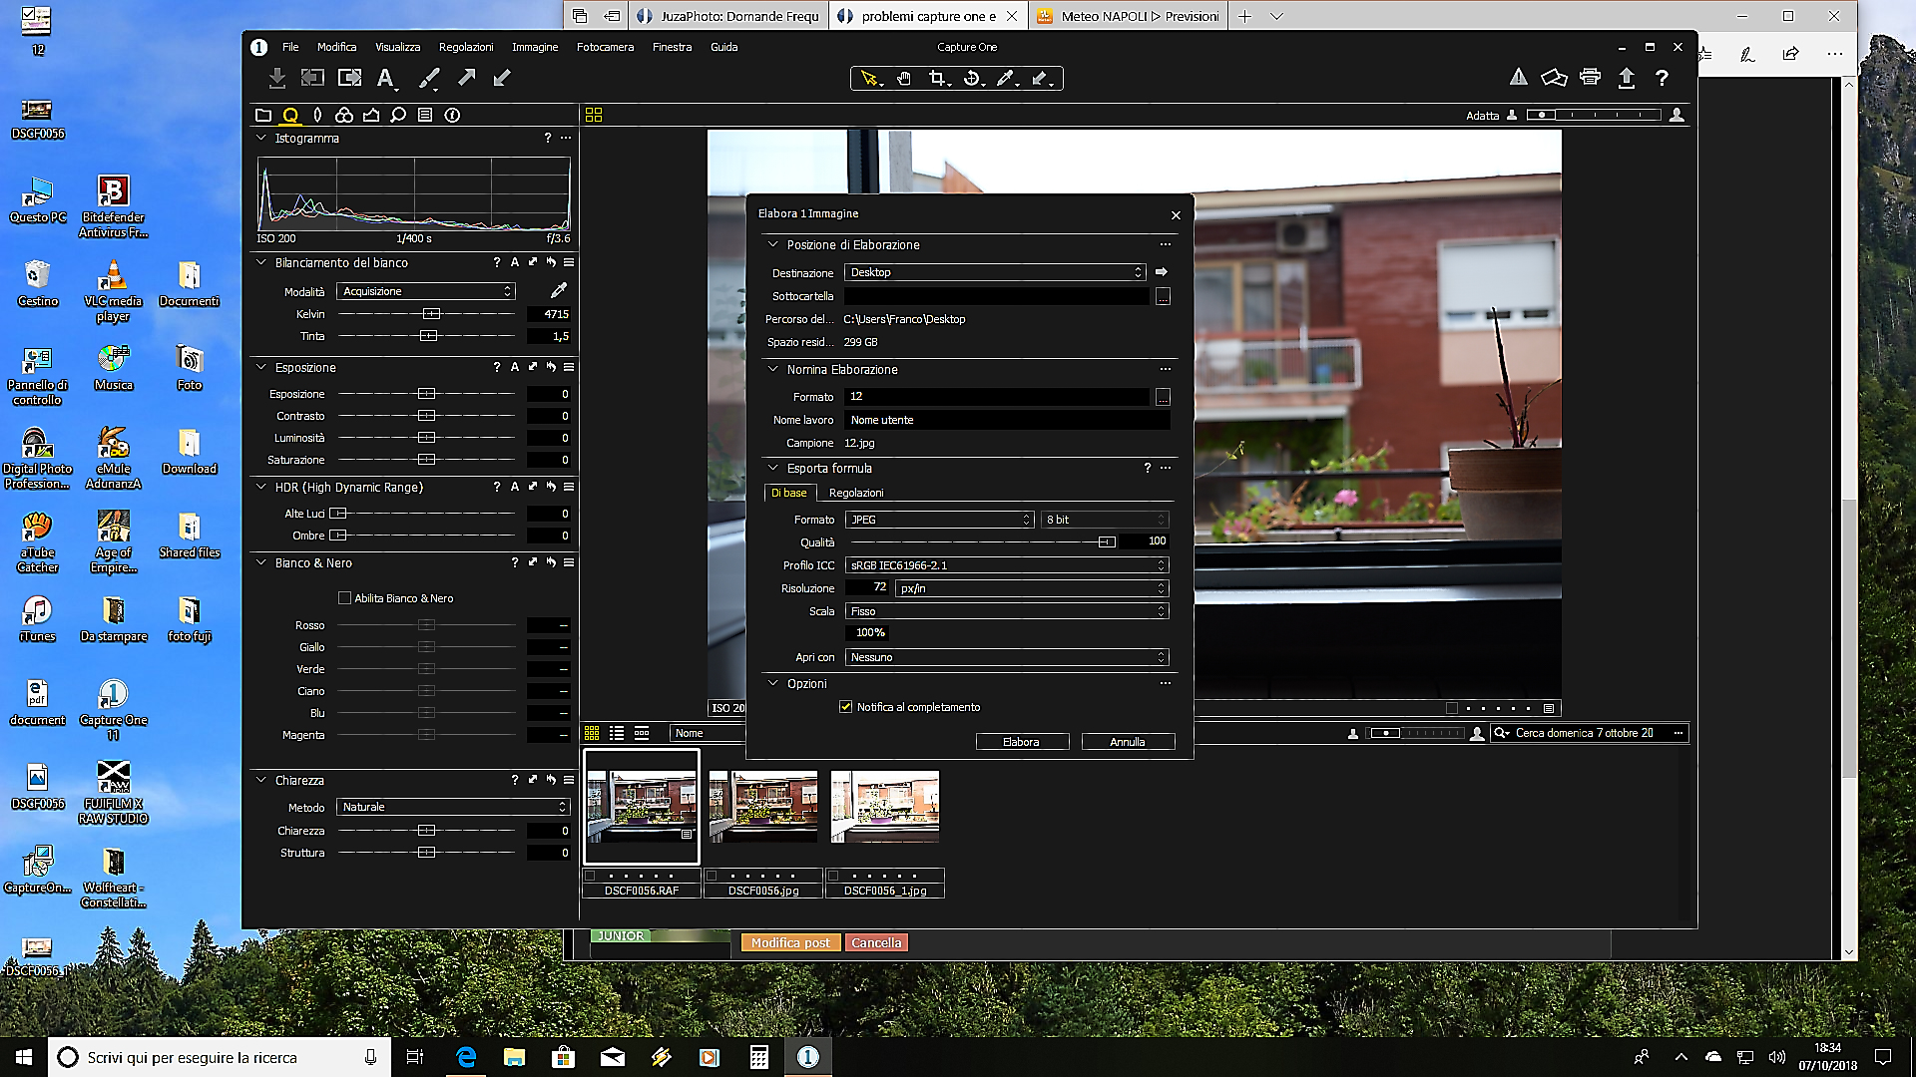This screenshot has width=1916, height=1077.
Task: Switch to the Regolazioni tab in export dialog
Action: click(x=856, y=493)
